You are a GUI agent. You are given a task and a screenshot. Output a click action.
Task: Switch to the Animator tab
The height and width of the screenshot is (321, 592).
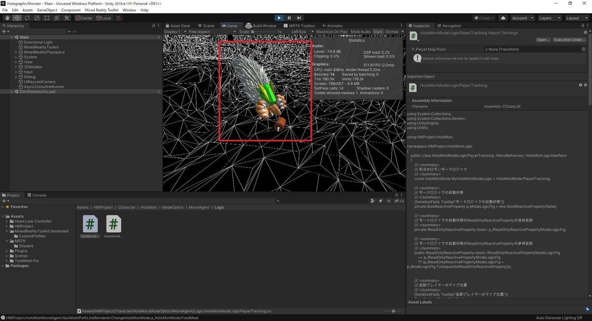(x=332, y=26)
